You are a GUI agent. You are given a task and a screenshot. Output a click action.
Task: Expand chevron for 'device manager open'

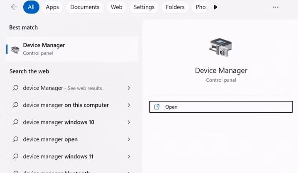[x=129, y=139]
